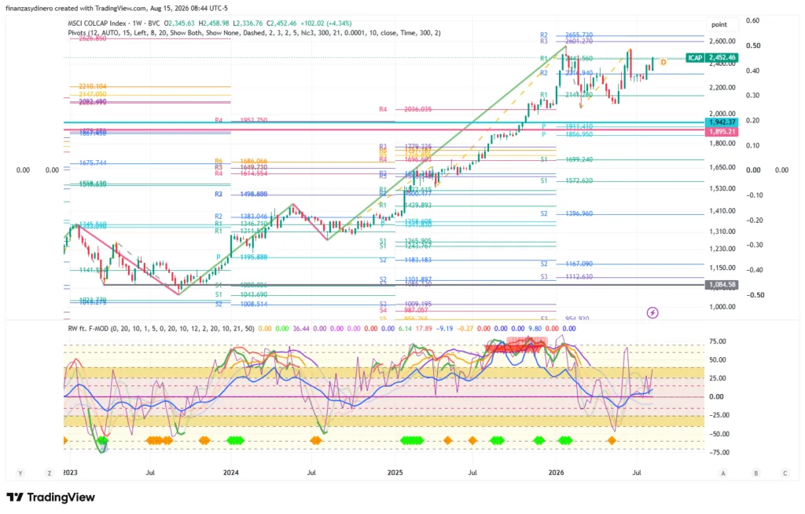This screenshot has width=805, height=514.
Task: Click the C2,452.46 close value in header
Action: (281, 23)
